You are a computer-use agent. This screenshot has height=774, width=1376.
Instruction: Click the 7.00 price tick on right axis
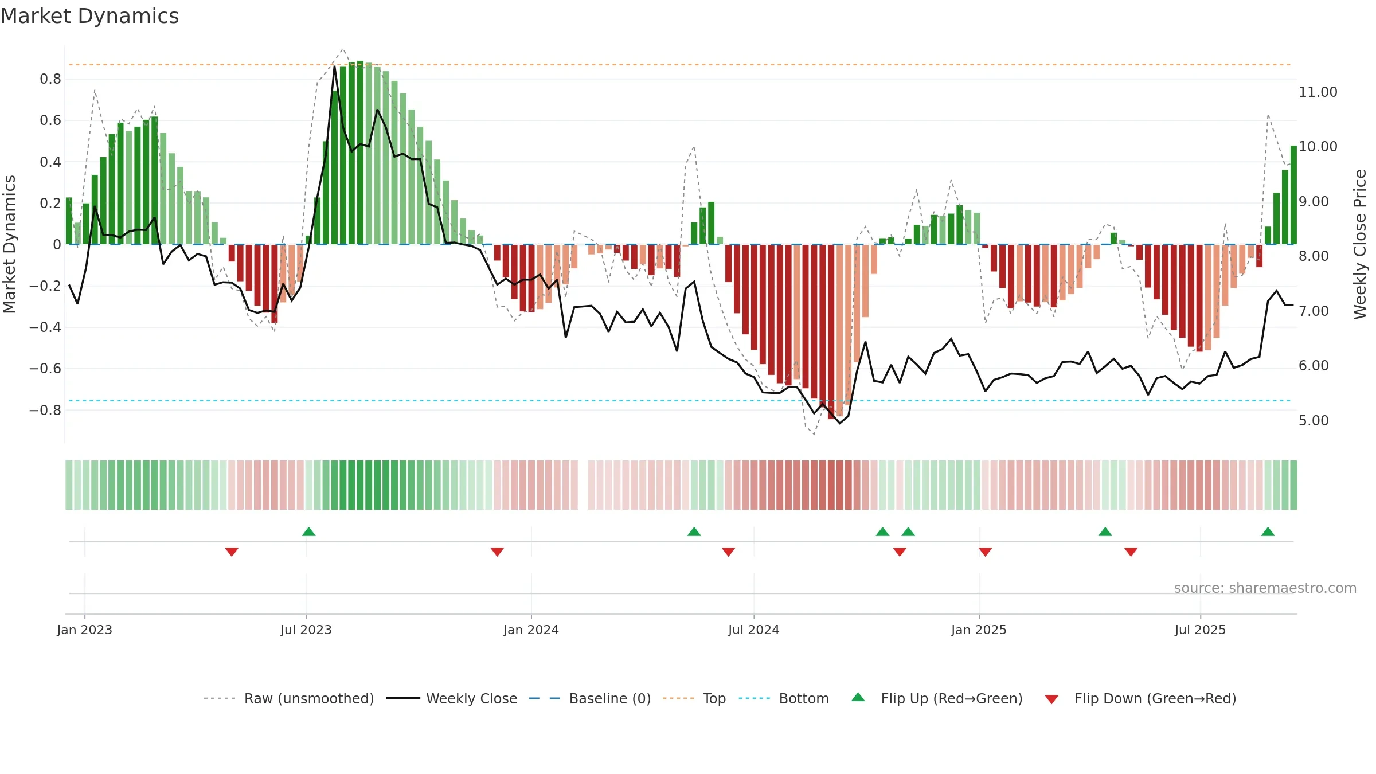(1314, 311)
